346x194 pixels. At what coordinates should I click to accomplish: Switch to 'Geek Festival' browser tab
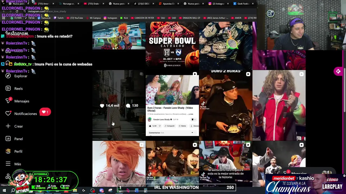244,4
